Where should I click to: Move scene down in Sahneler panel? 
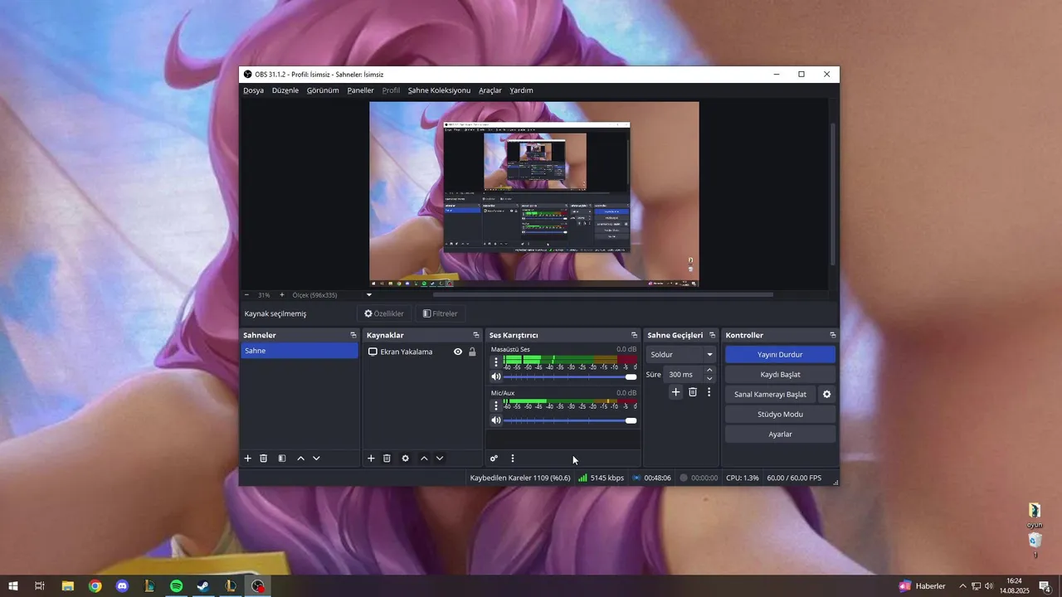point(316,459)
